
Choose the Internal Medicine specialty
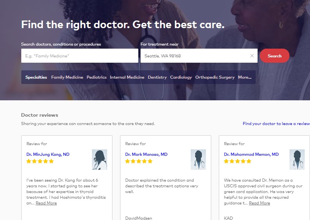tap(127, 77)
